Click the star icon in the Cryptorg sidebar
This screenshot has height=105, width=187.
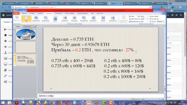click(x=5, y=35)
